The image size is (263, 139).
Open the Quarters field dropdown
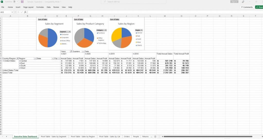[83, 51]
